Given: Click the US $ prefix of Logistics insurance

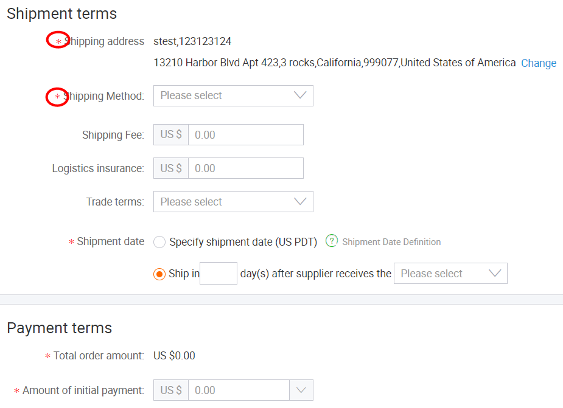Looking at the screenshot, I should (171, 168).
